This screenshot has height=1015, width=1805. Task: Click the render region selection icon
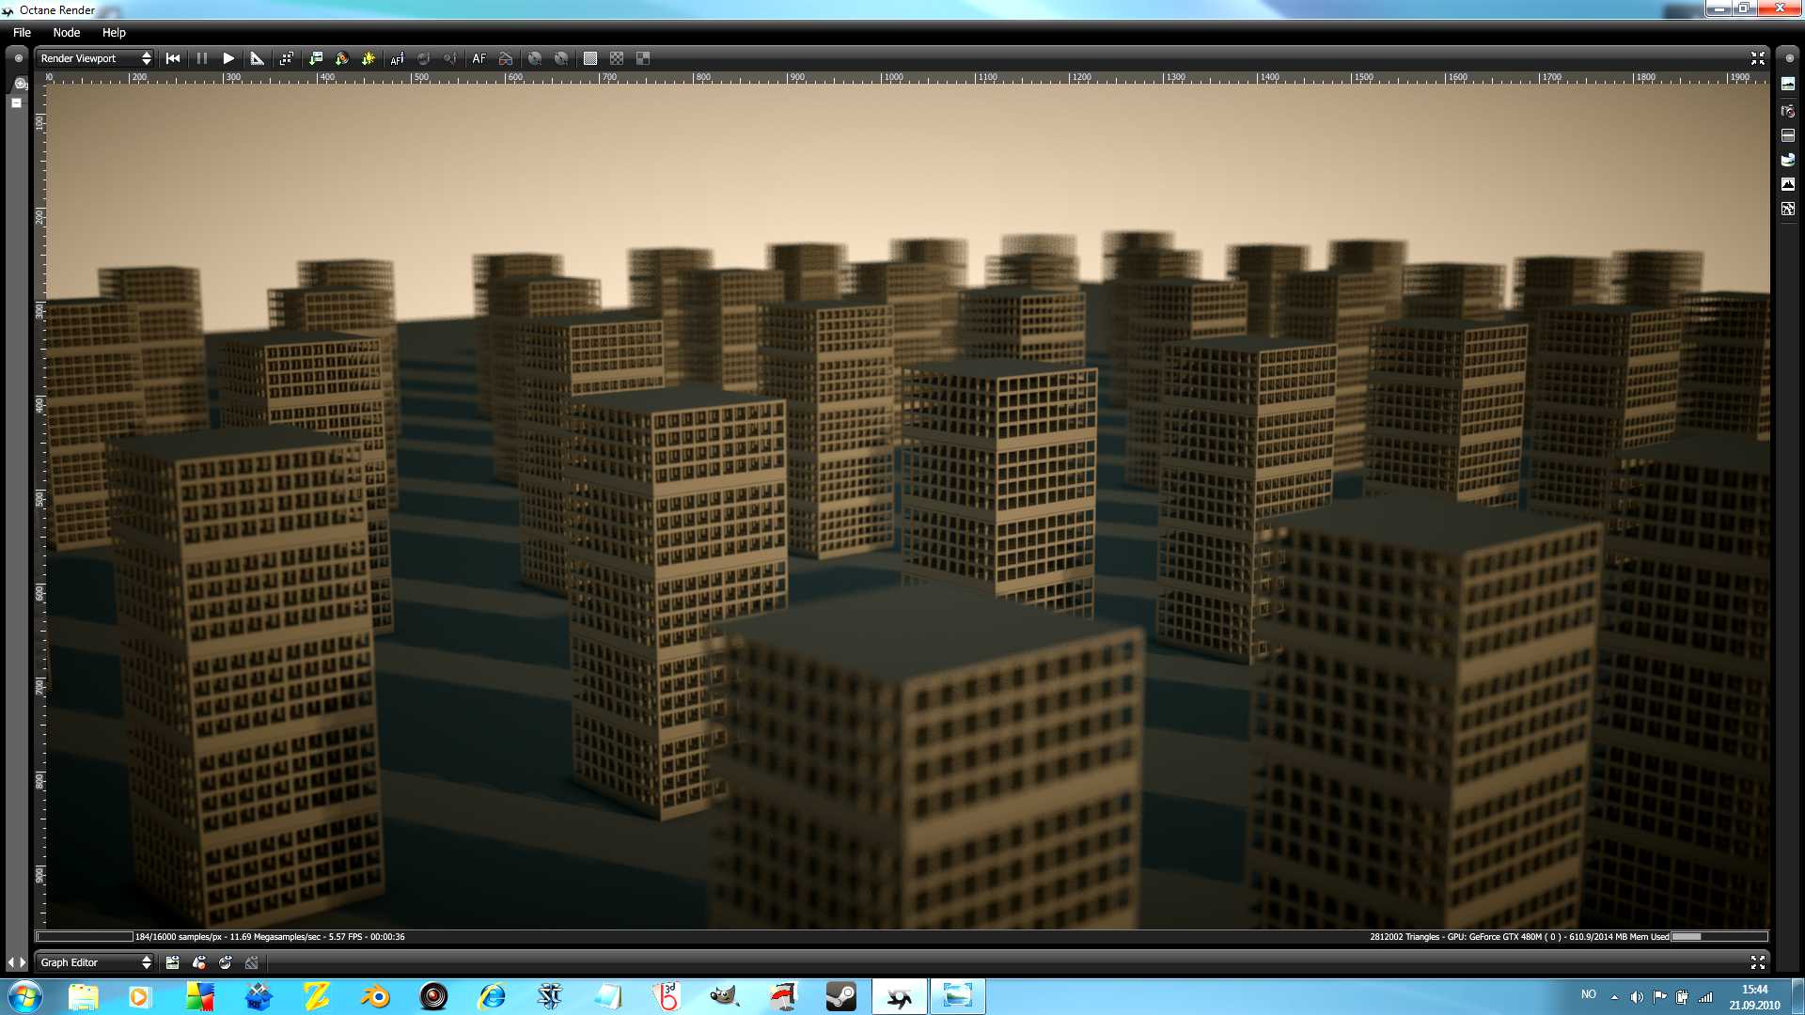[x=287, y=58]
